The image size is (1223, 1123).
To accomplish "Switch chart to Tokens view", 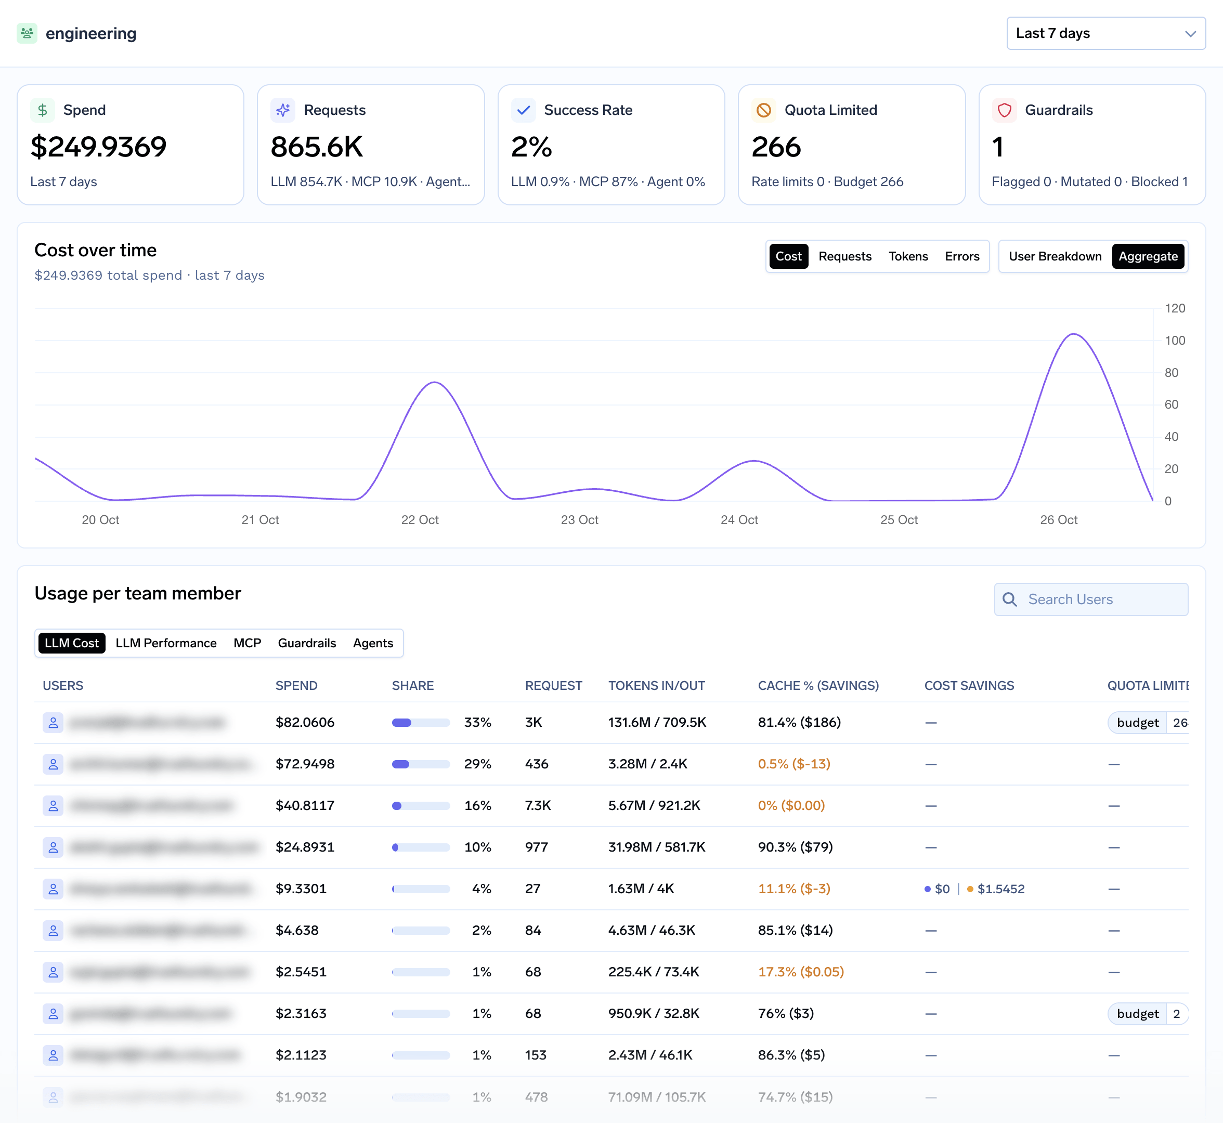I will coord(908,256).
